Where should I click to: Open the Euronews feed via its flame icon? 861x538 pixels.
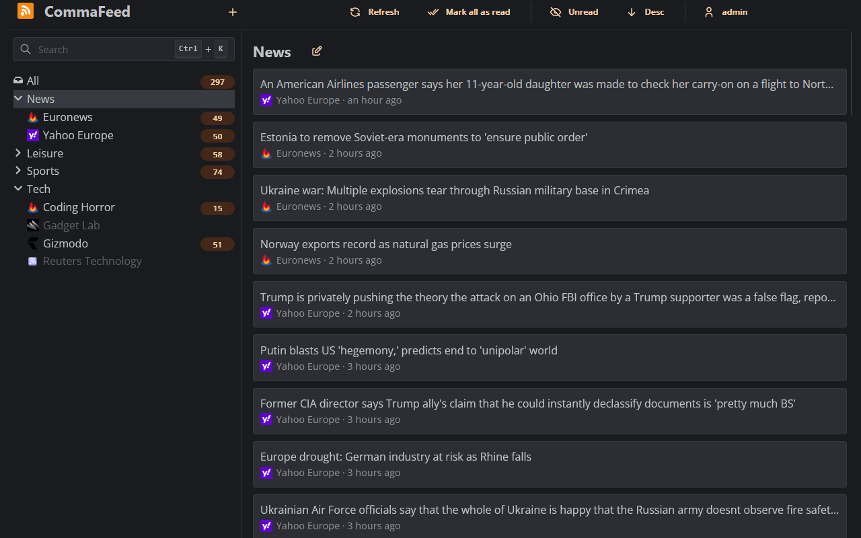(32, 116)
